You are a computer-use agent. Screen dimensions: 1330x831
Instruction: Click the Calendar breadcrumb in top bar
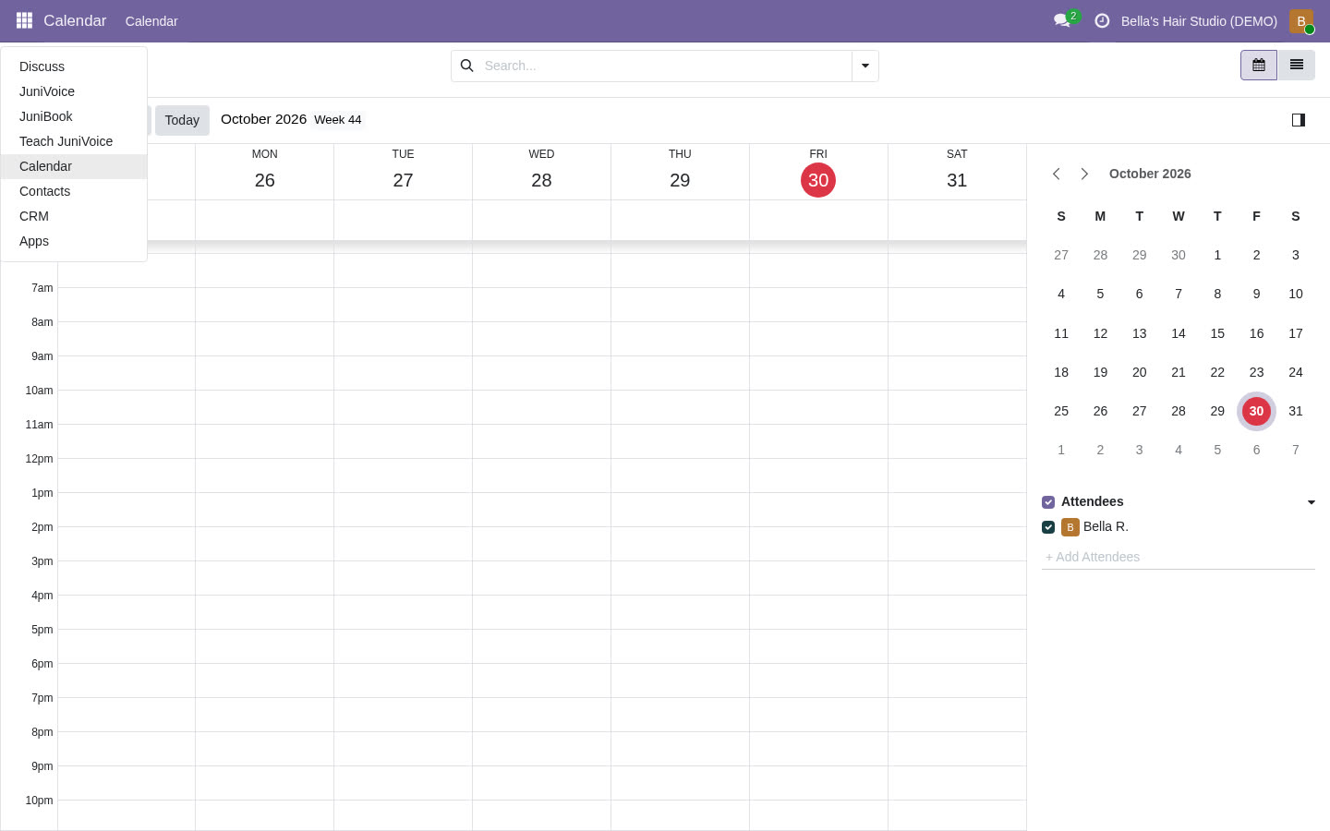(x=151, y=21)
